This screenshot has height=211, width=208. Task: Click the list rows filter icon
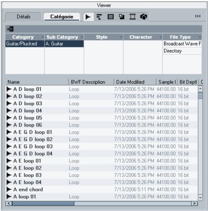click(110, 17)
